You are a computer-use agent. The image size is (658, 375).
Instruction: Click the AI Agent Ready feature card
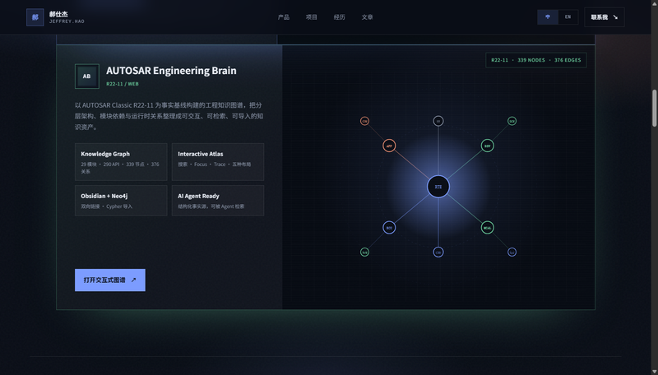[218, 201]
